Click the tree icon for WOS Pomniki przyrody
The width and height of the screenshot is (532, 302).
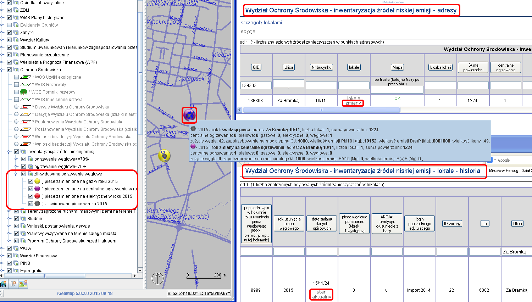[24, 92]
